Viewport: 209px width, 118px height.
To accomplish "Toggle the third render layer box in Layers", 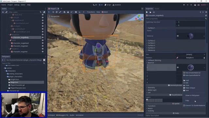I will tap(150, 100).
